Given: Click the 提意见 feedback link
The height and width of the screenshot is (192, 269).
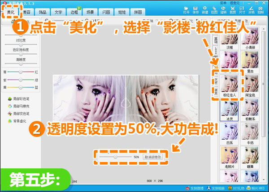Looking at the screenshot, I should [234, 3].
